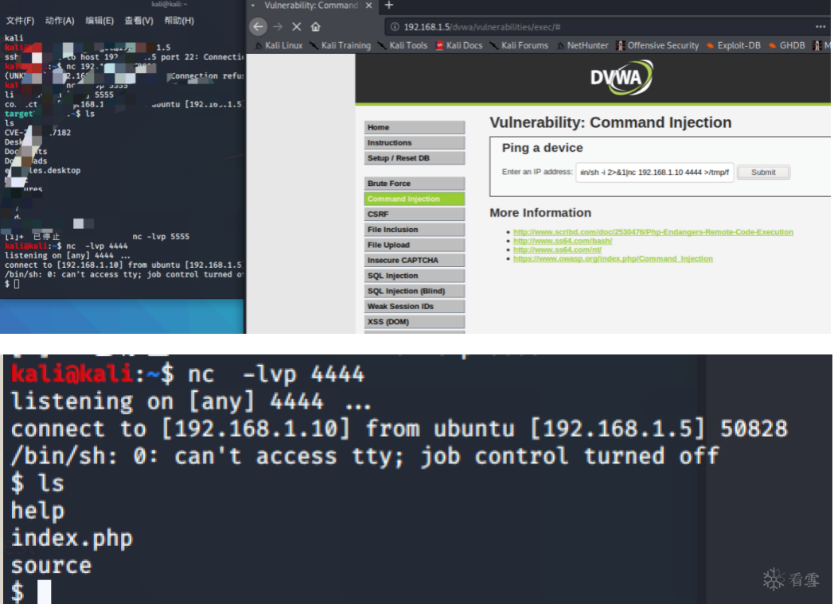Click the browser forward arrow
834x604 pixels.
[x=278, y=26]
